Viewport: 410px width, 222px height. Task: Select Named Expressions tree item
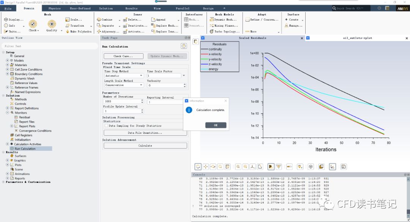28,92
